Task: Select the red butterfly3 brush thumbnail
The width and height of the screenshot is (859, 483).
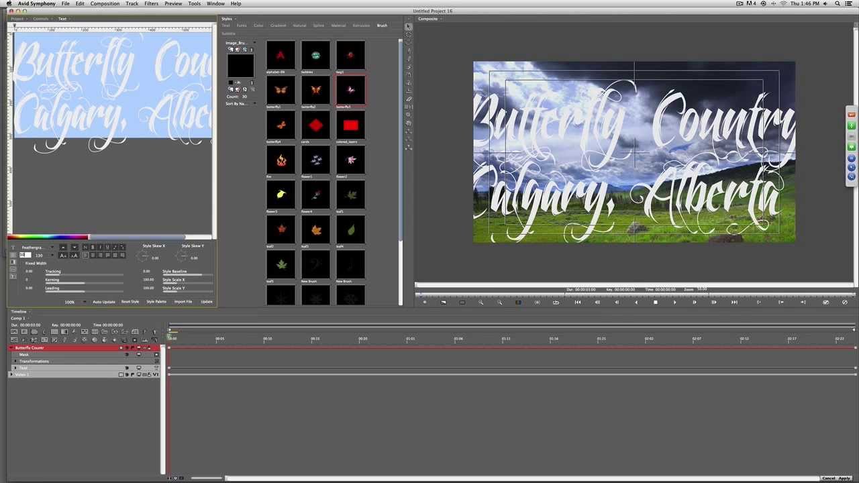Action: [x=350, y=91]
